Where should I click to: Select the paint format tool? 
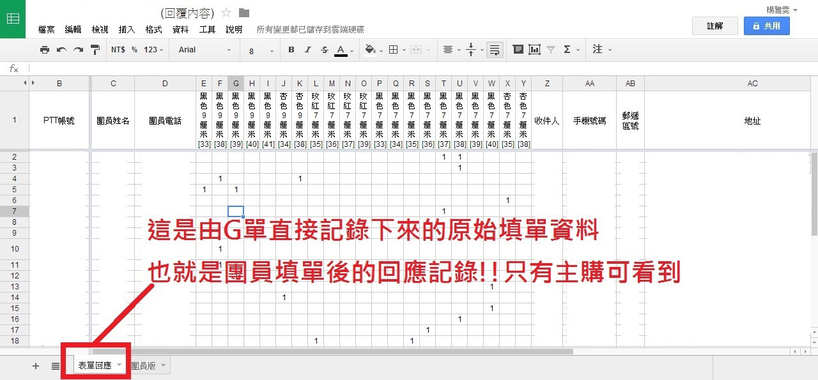(x=95, y=50)
